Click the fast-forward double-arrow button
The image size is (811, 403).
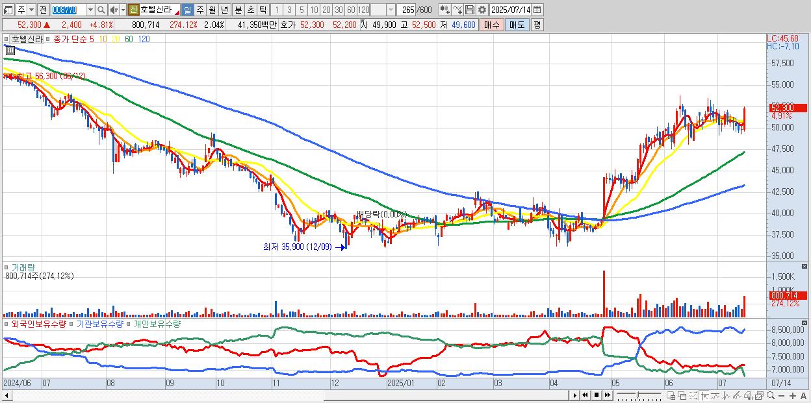coord(607,395)
